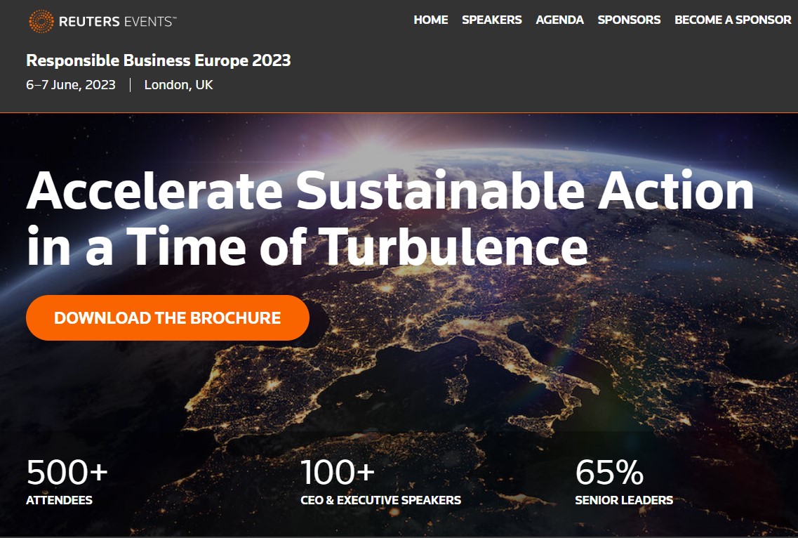Click the headline 'Accelerate Sustainable Action'
The width and height of the screenshot is (798, 538).
[x=390, y=190]
